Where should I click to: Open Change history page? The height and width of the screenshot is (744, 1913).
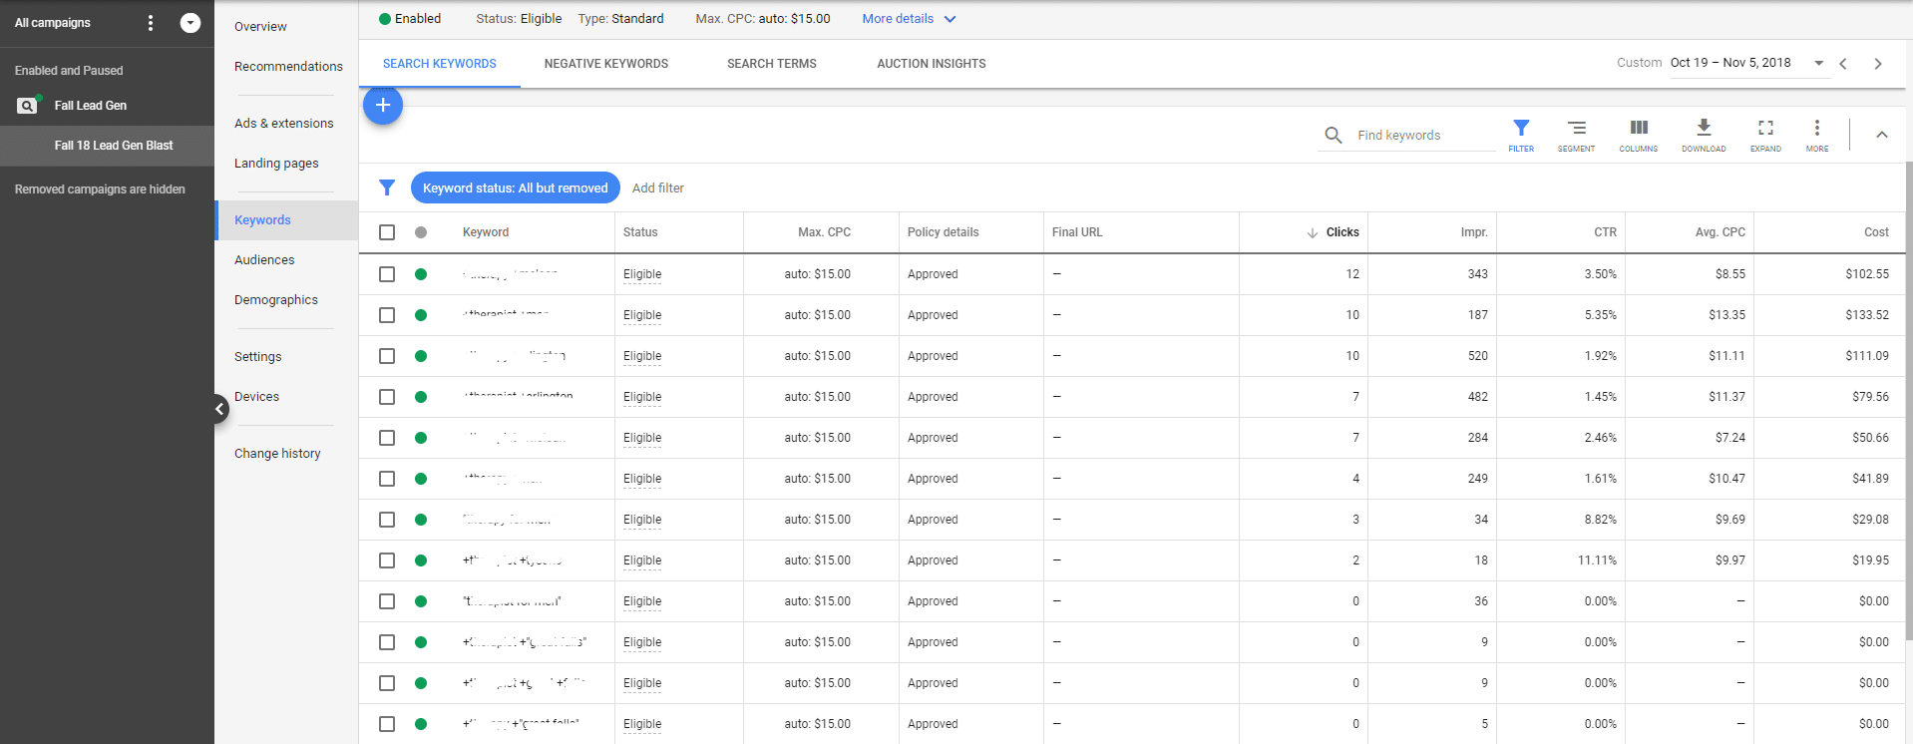277,454
